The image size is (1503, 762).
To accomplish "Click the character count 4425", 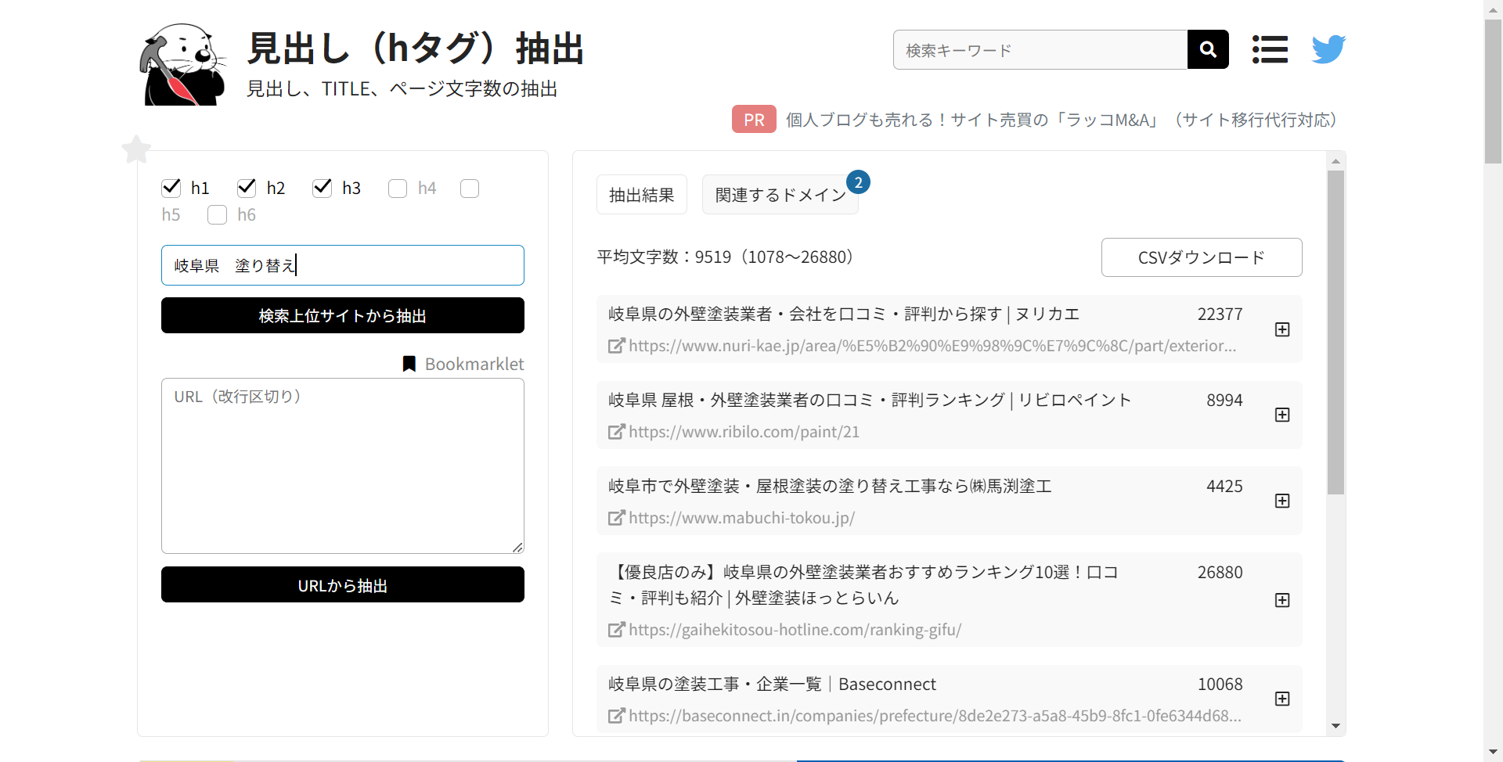I will point(1224,487).
